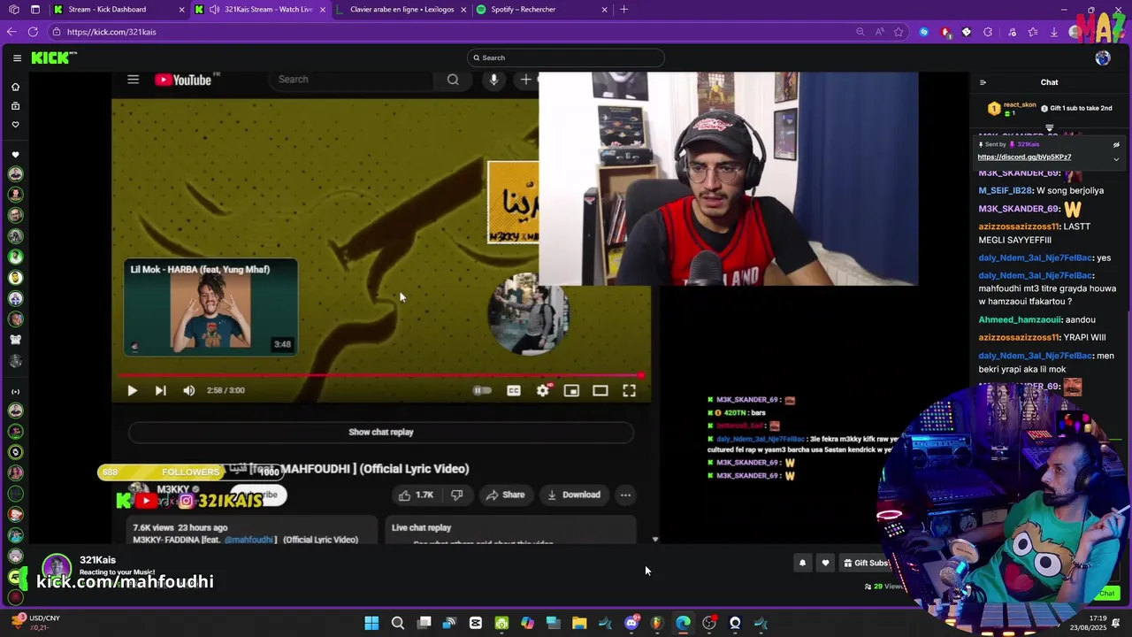Toggle theater mode in the YouTube player
1132x637 pixels.
click(x=600, y=390)
